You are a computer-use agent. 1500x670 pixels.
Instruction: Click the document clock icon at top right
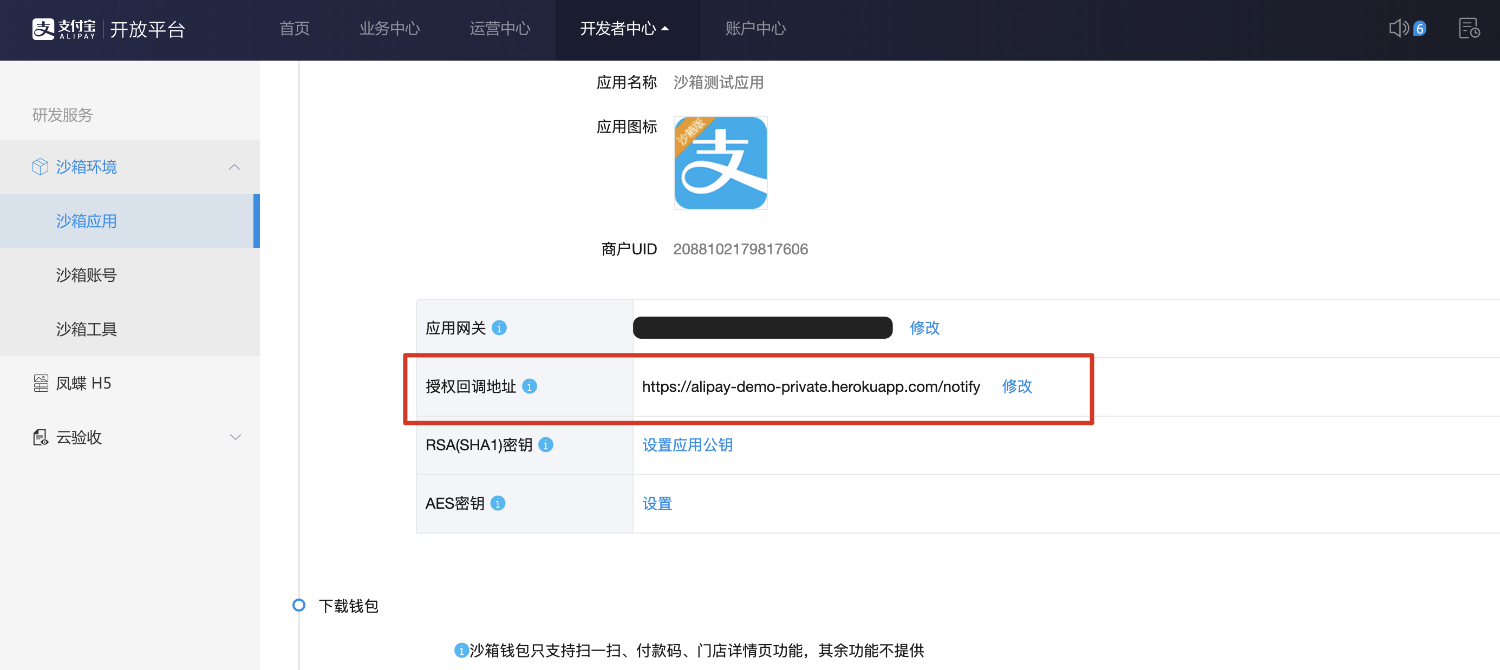pos(1469,29)
